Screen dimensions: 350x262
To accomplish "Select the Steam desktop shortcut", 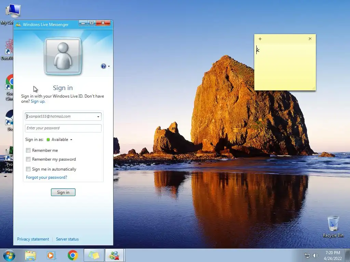I will [x=9, y=120].
